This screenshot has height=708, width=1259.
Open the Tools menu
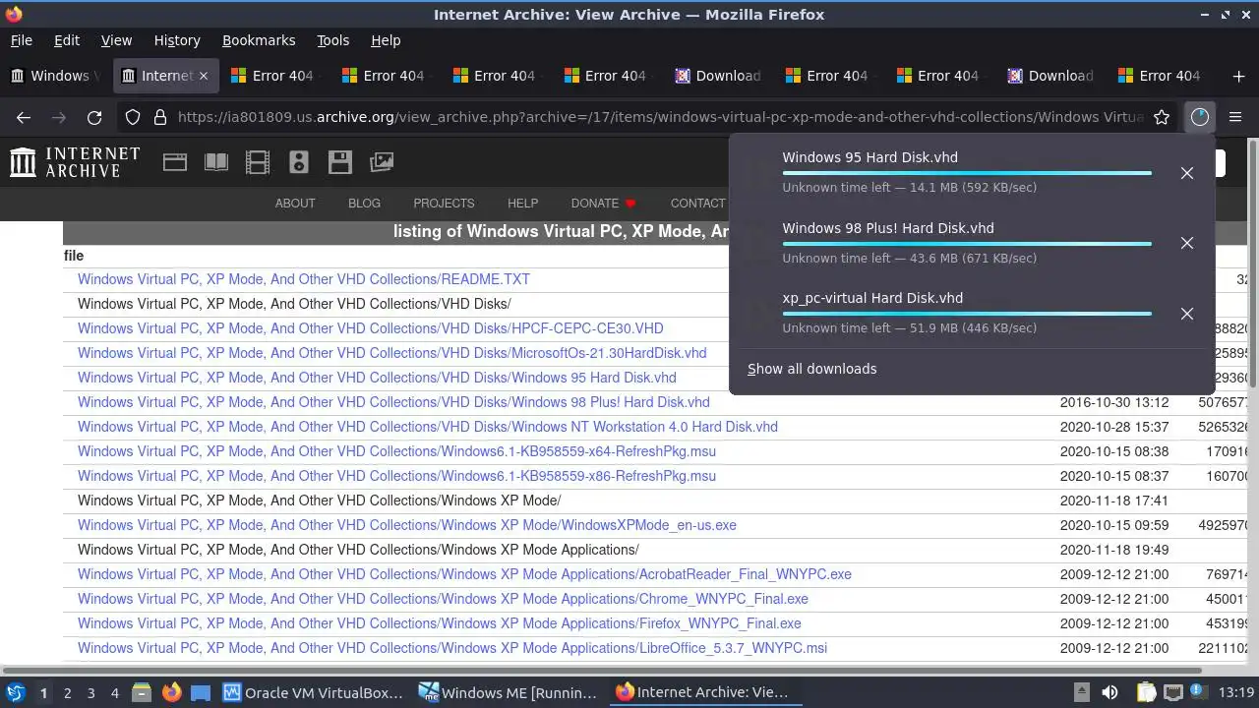pos(332,40)
